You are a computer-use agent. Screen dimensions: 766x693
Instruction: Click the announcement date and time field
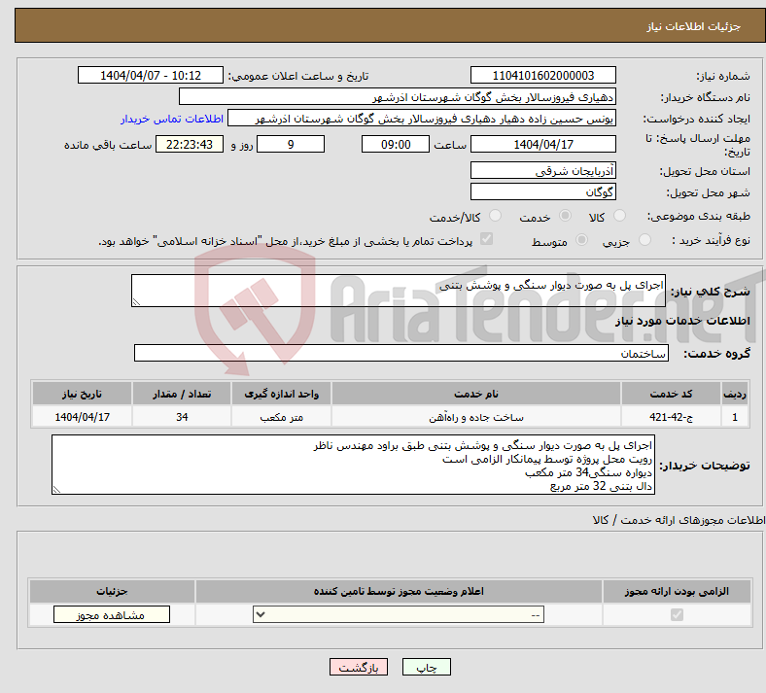151,75
